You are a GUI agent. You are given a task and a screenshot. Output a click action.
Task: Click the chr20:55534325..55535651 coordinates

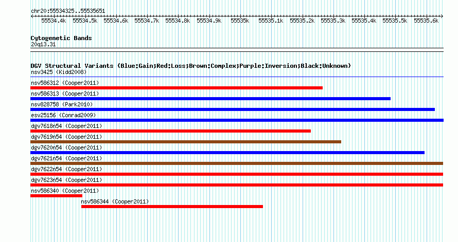pyautogui.click(x=68, y=11)
